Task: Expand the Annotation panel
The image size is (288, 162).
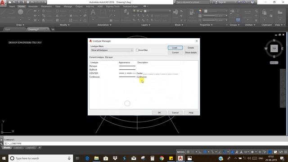Action: 104,25
